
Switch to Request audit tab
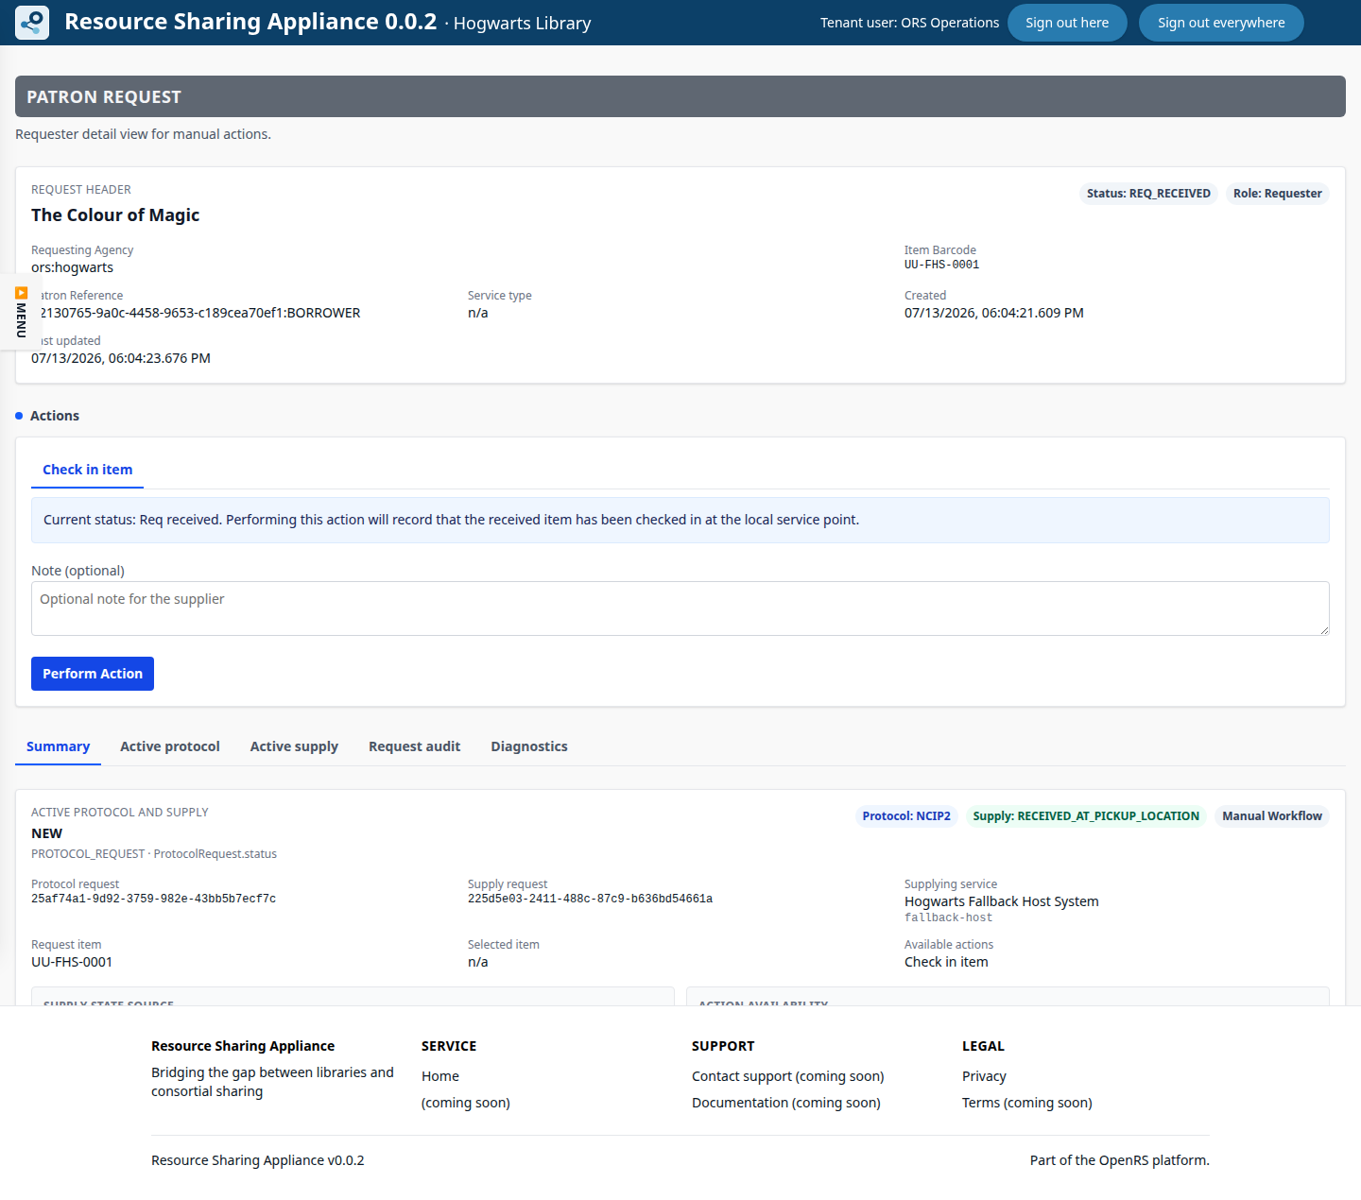414,746
